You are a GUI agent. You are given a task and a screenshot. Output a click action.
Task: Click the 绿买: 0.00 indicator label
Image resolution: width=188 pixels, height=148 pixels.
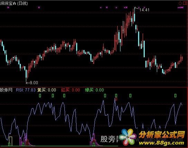[x=95, y=90]
